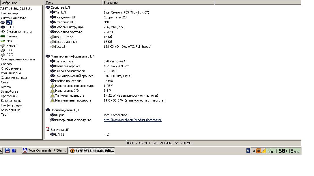
Task: Click the Чипсет chip icon in the sidebar
Action: (3, 45)
